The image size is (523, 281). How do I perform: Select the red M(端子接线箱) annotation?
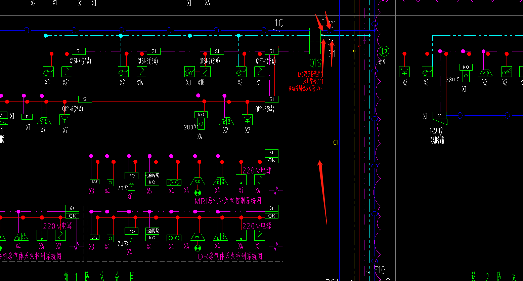[310, 74]
